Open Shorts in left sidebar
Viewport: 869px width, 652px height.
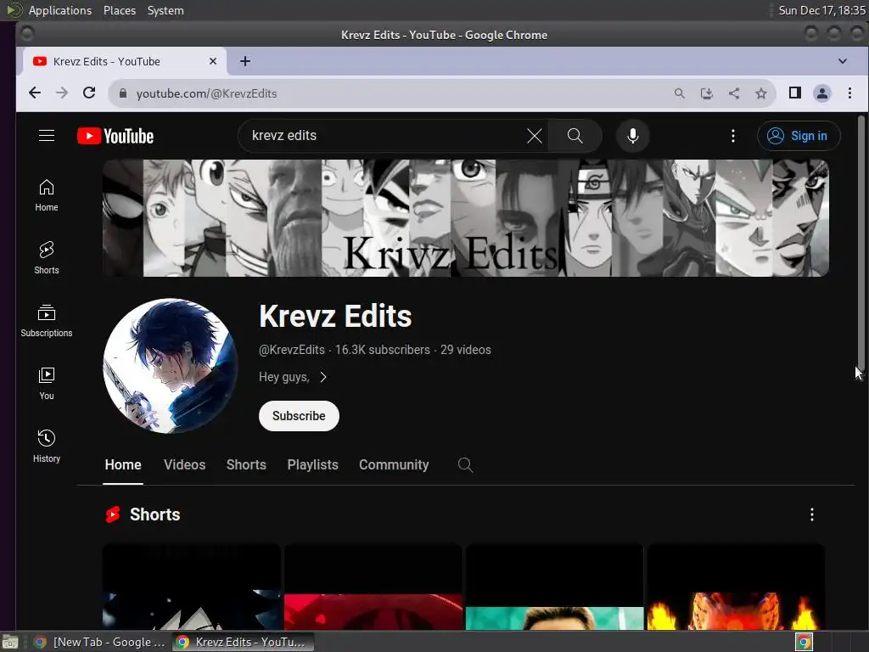point(47,258)
